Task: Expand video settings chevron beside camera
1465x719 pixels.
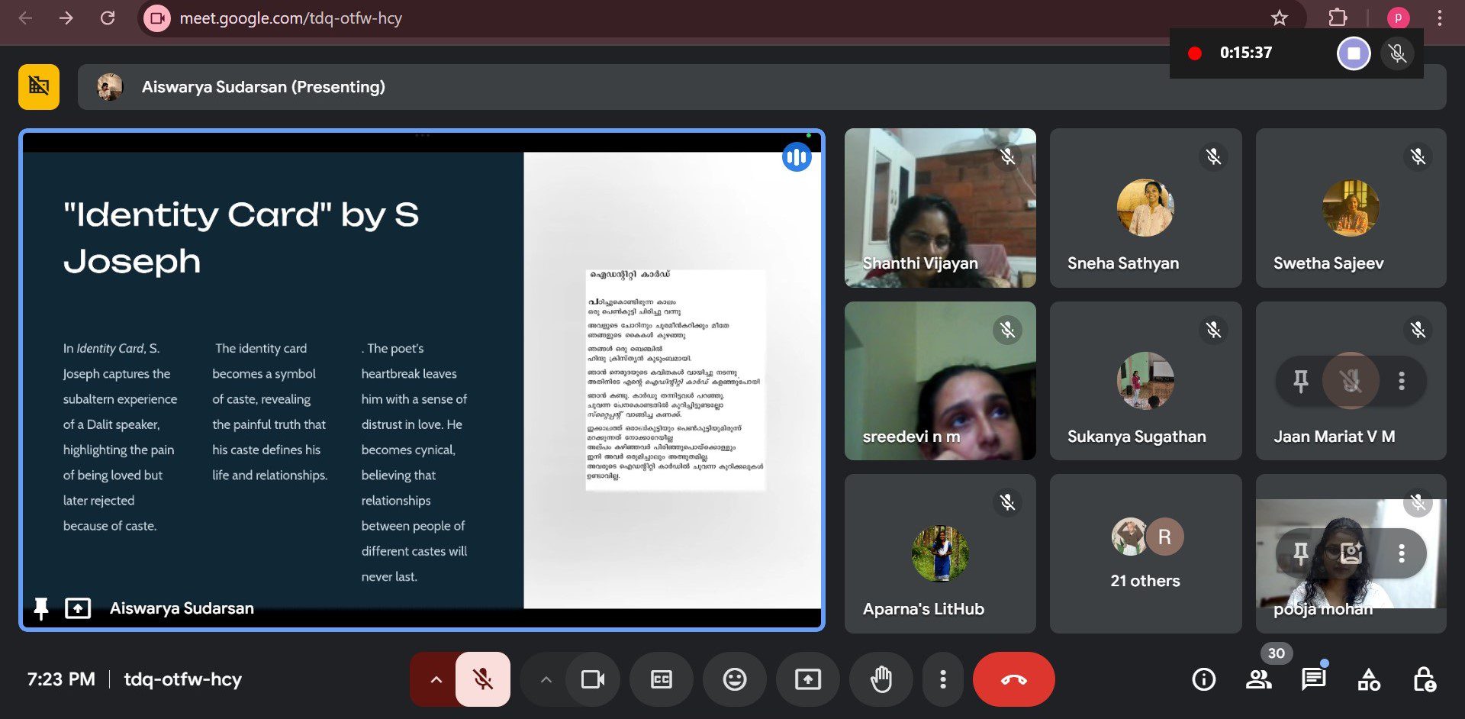Action: [x=546, y=679]
